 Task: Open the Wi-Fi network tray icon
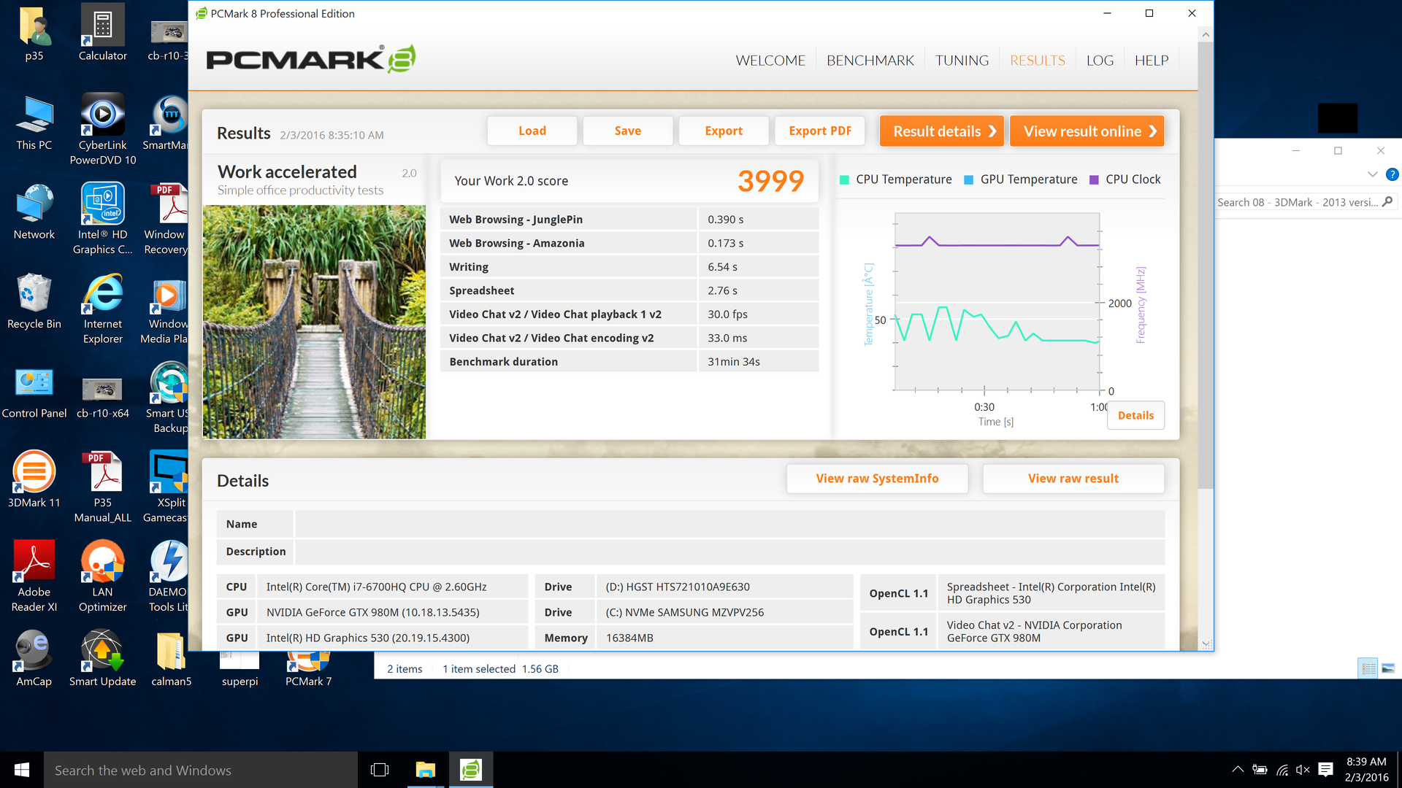[1282, 770]
